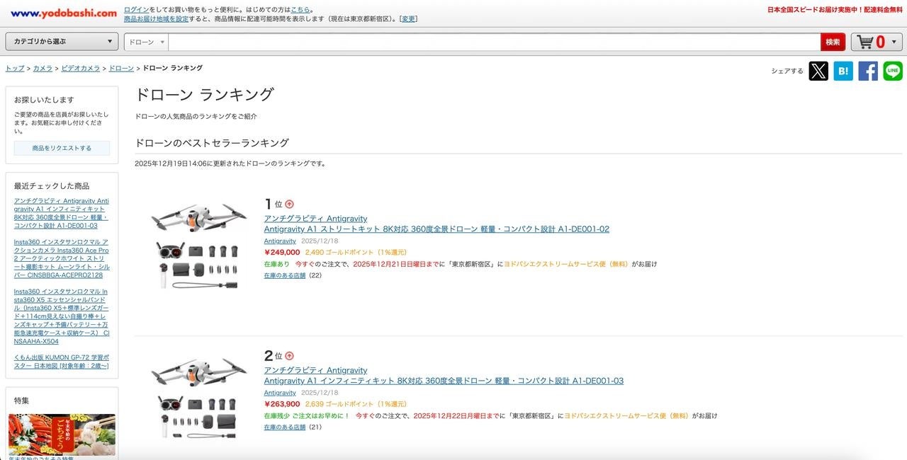907x460 pixels.
Task: Open rank 1 在庫のある店舗 (22) link
Action: click(x=285, y=275)
